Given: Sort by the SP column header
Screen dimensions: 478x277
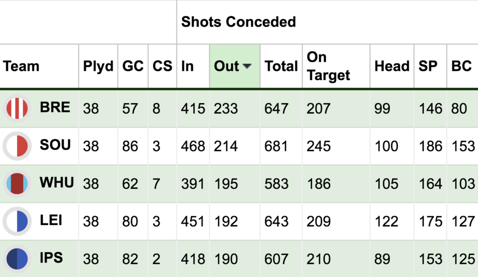Looking at the screenshot, I should coord(428,66).
